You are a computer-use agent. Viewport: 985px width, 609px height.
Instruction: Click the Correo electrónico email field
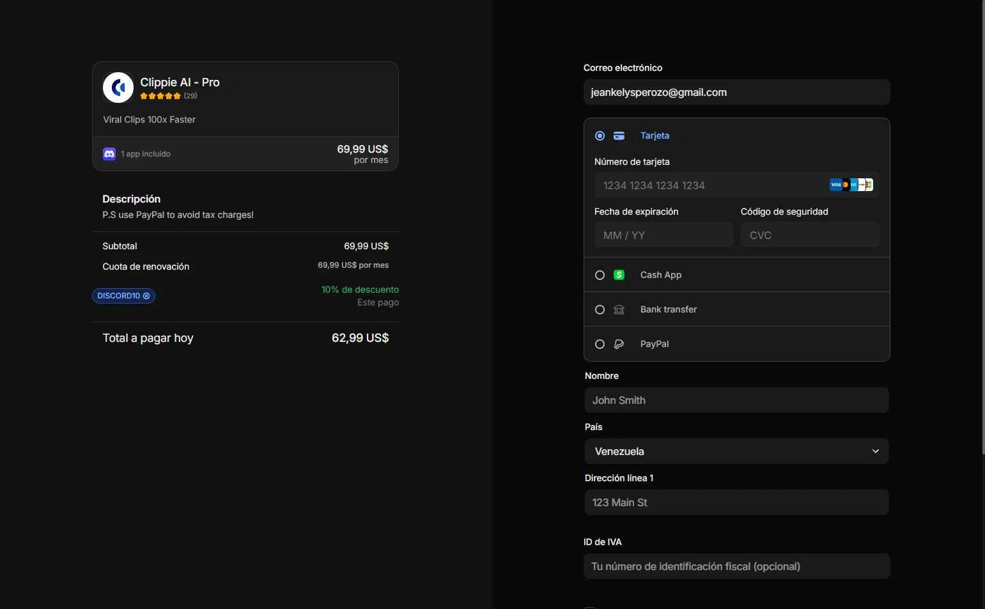(x=736, y=92)
